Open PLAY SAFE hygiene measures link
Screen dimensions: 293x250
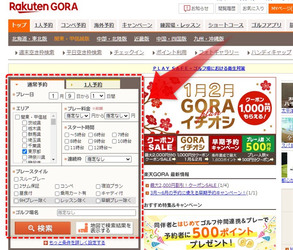(x=199, y=68)
